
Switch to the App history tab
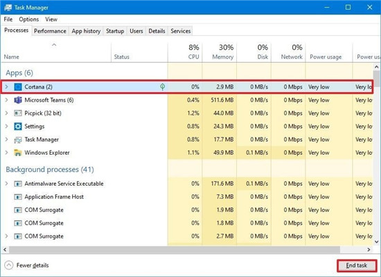coord(86,31)
